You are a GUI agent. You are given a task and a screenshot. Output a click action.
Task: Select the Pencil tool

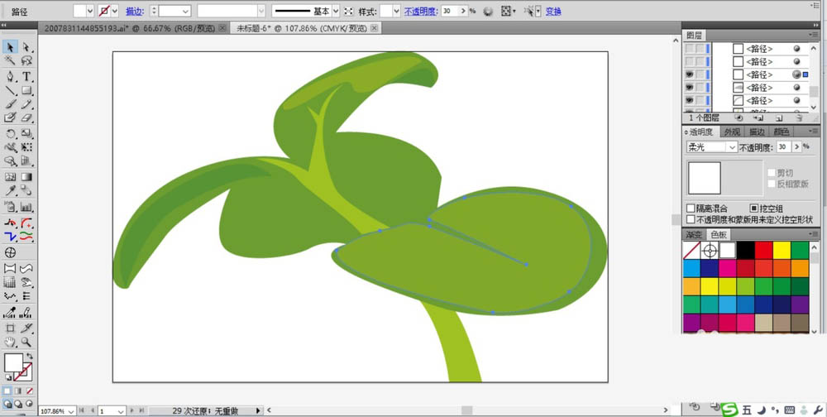click(x=26, y=104)
